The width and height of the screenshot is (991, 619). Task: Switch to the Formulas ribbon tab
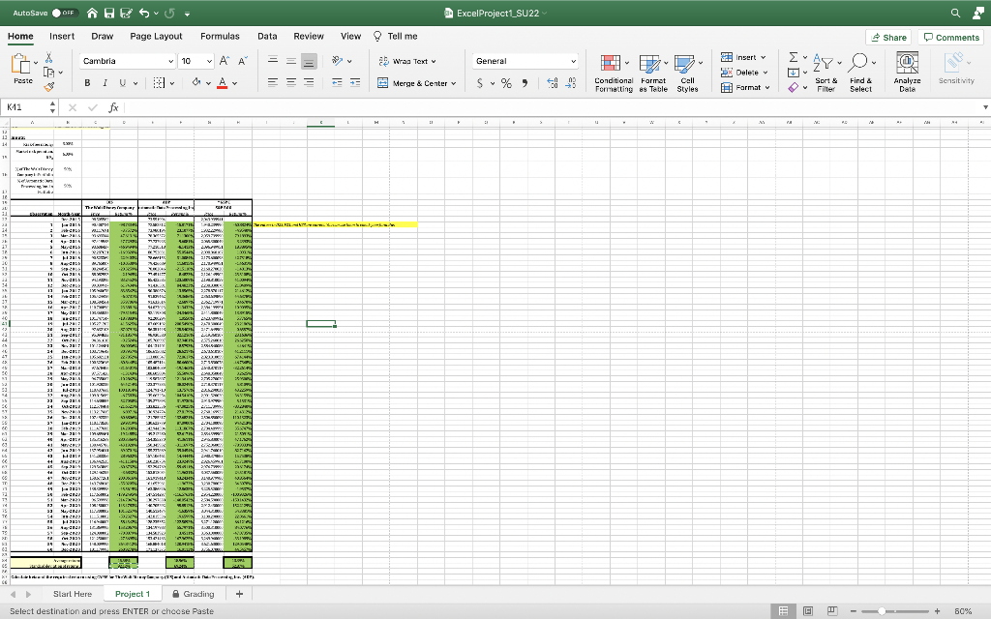pyautogui.click(x=220, y=35)
